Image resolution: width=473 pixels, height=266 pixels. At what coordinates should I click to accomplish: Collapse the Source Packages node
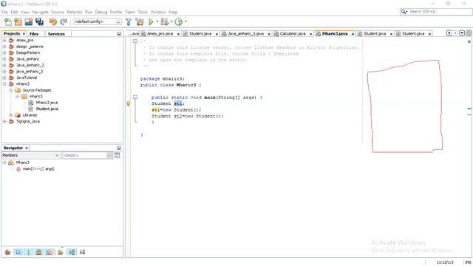[11, 90]
